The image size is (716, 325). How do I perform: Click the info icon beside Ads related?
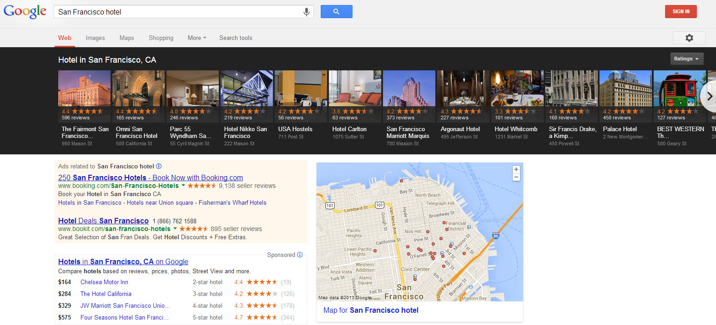click(159, 166)
